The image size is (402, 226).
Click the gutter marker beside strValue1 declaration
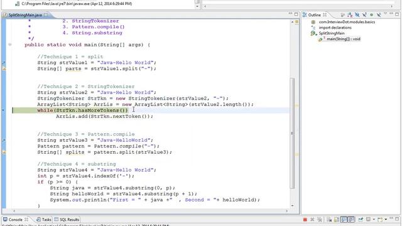pyautogui.click(x=4, y=63)
